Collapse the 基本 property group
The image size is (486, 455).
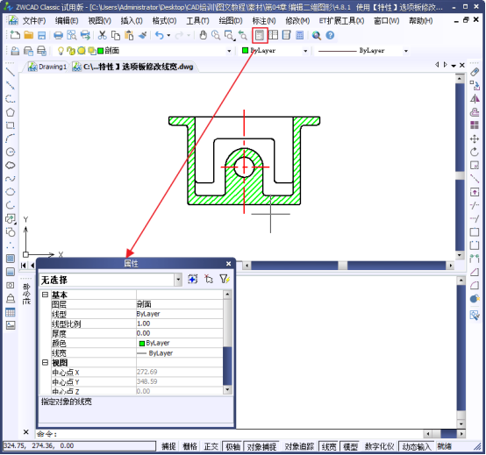tap(45, 295)
